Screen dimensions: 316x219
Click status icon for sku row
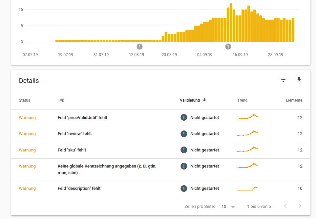[184, 150]
